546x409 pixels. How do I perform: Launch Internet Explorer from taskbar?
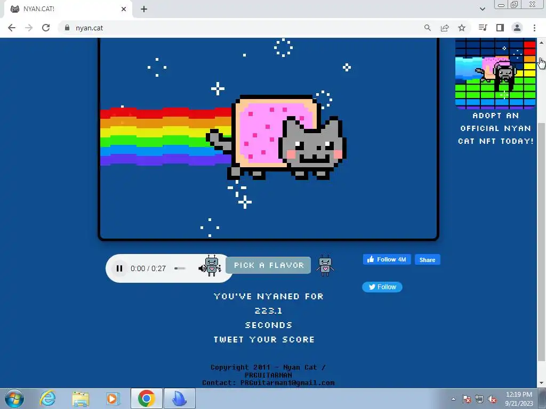tap(47, 398)
